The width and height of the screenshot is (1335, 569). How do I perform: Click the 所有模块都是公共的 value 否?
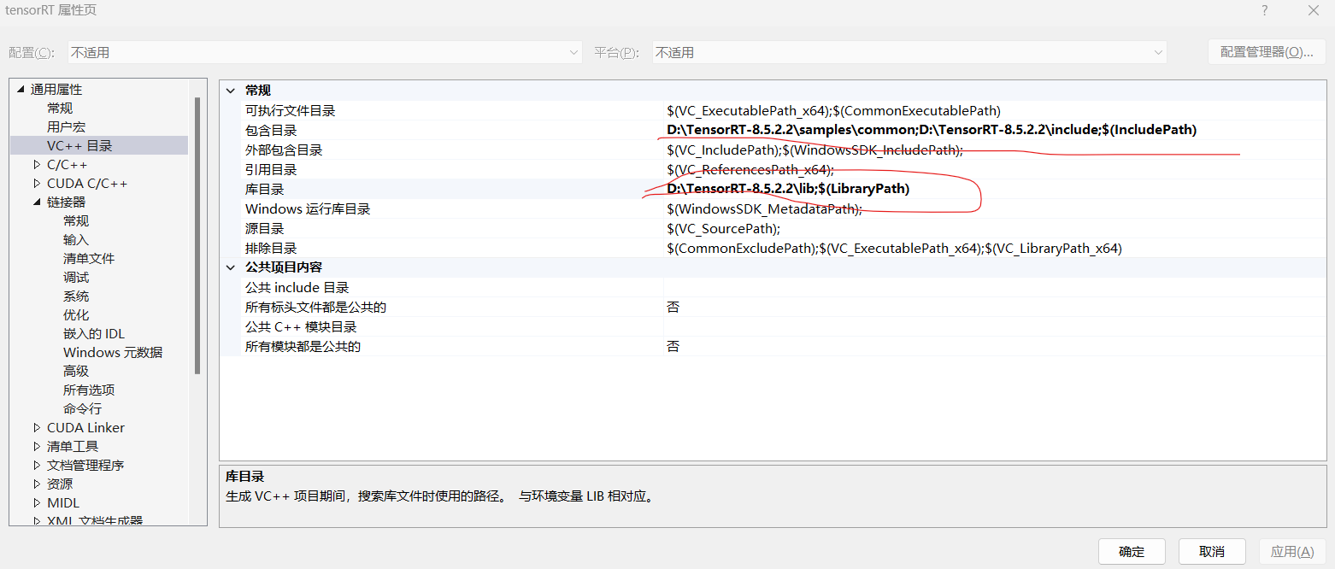(673, 347)
